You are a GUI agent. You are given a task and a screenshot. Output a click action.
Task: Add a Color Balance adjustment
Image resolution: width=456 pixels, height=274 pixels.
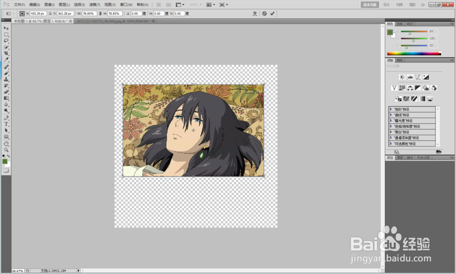point(410,88)
